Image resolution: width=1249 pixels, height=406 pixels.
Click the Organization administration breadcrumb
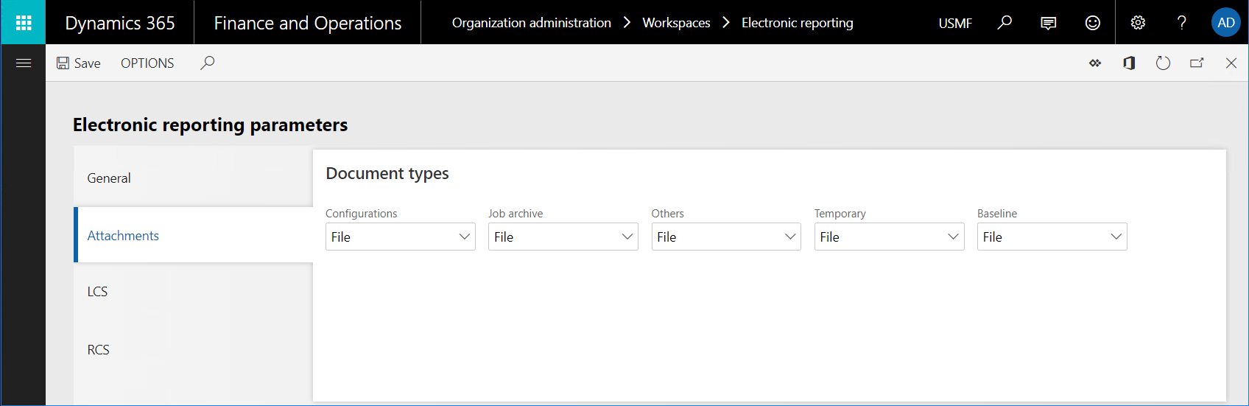(532, 23)
